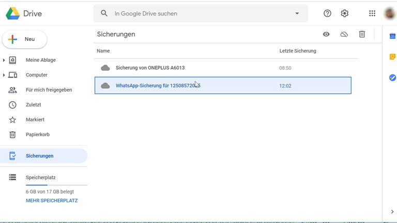Click the MEHR SPEICHERPLATZ link
This screenshot has height=223, width=397.
(52, 200)
